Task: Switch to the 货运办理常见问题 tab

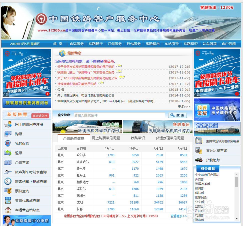Action: (170, 138)
